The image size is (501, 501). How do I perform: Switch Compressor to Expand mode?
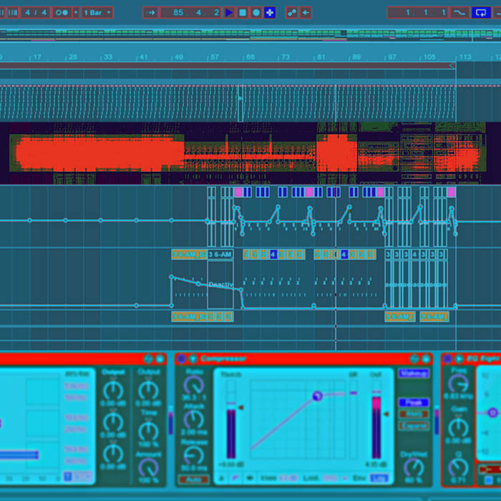[x=414, y=425]
